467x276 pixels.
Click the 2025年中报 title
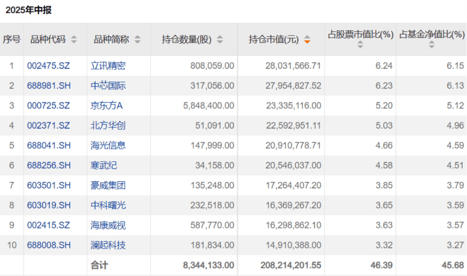tap(29, 10)
